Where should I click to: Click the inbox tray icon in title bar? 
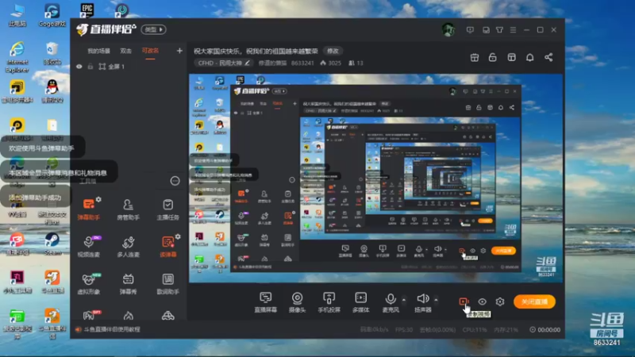[x=486, y=30]
